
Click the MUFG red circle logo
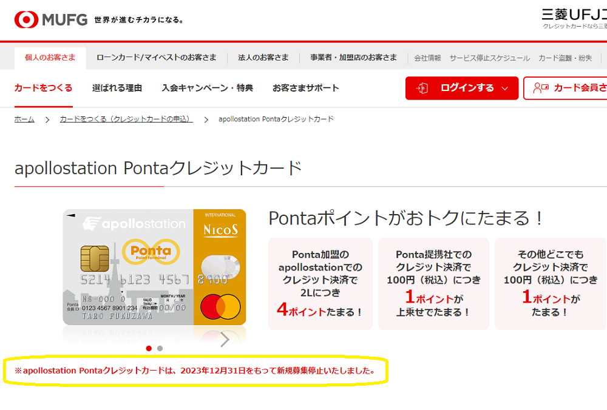click(x=26, y=19)
